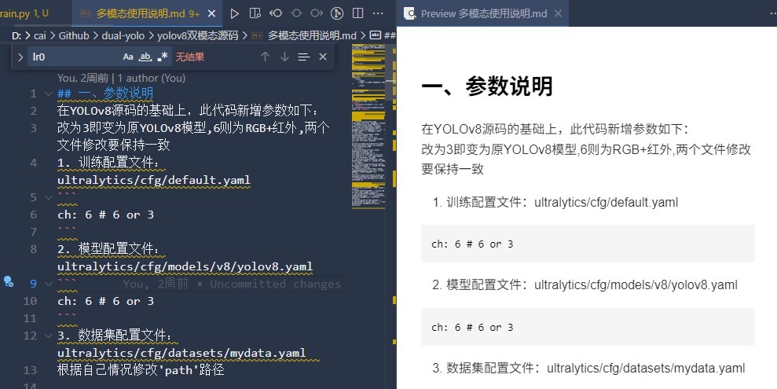Click second preview code block 'ch: 6 # 6 or 3'
Viewport: 777px width, 389px height.
588,327
